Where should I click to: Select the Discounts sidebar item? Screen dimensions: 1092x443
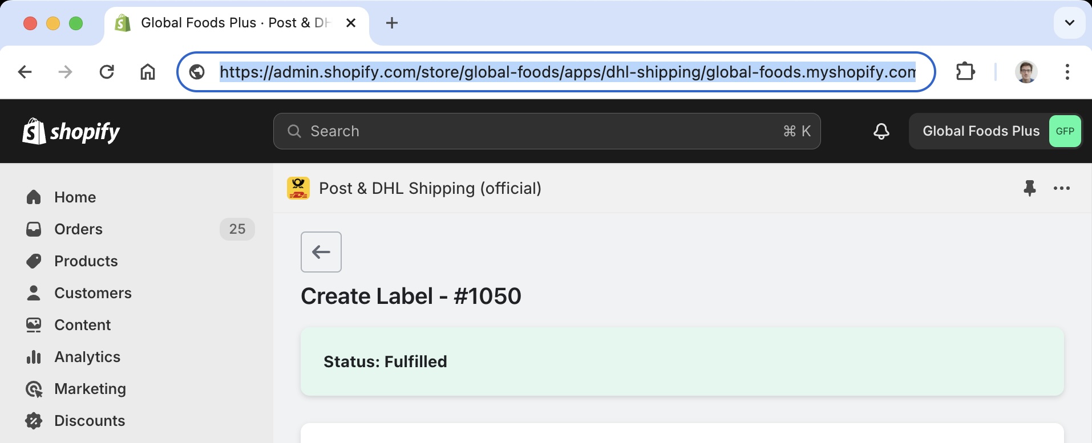pyautogui.click(x=89, y=421)
